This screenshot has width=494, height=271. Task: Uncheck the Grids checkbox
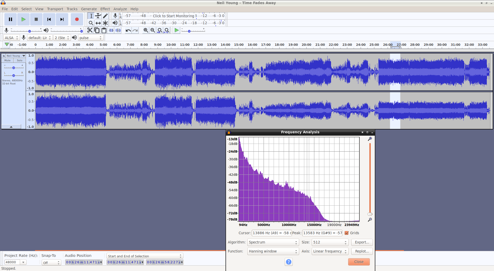pos(347,233)
